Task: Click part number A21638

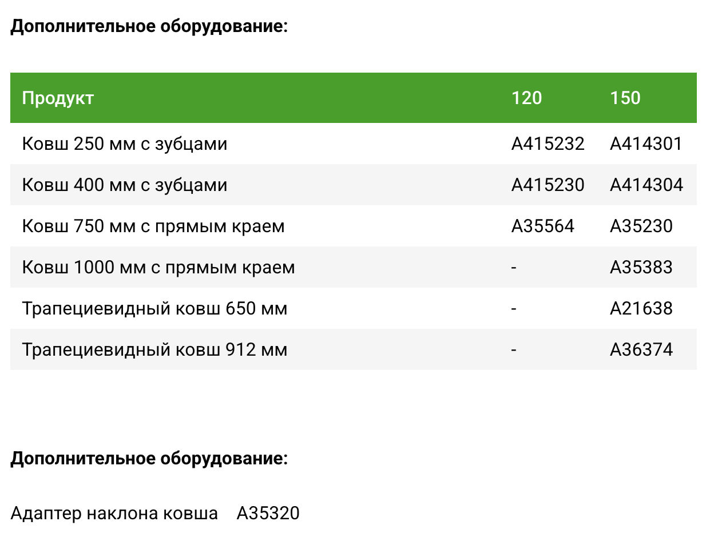Action: coord(641,308)
